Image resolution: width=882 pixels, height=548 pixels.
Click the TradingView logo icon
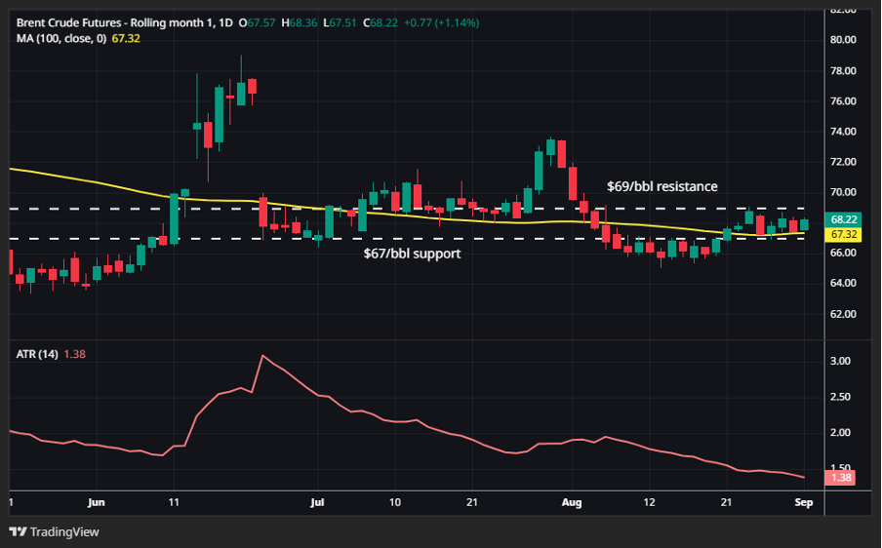(18, 531)
